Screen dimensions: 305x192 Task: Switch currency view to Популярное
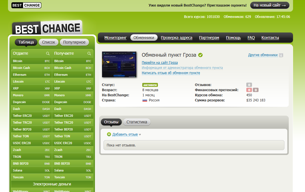[74, 42]
